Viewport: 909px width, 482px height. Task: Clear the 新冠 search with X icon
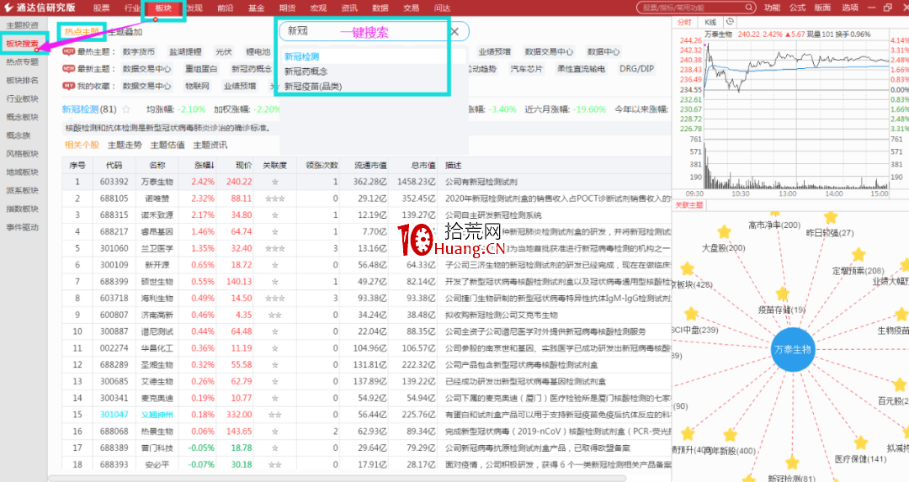(x=454, y=32)
